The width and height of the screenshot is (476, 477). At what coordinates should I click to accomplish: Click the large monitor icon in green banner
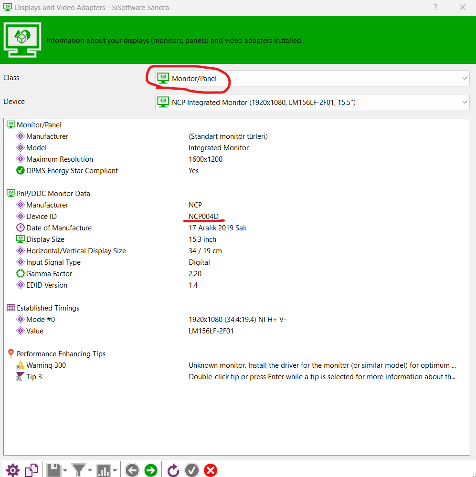click(x=22, y=40)
